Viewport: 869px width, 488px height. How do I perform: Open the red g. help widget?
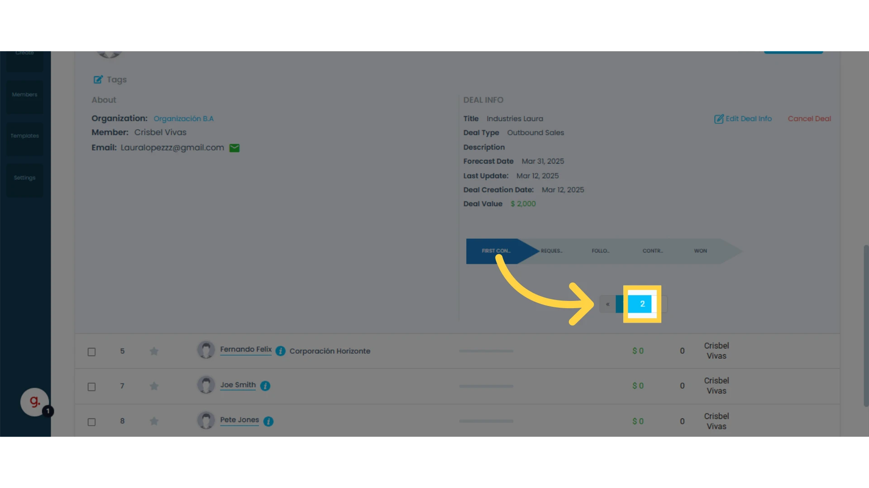pyautogui.click(x=35, y=402)
